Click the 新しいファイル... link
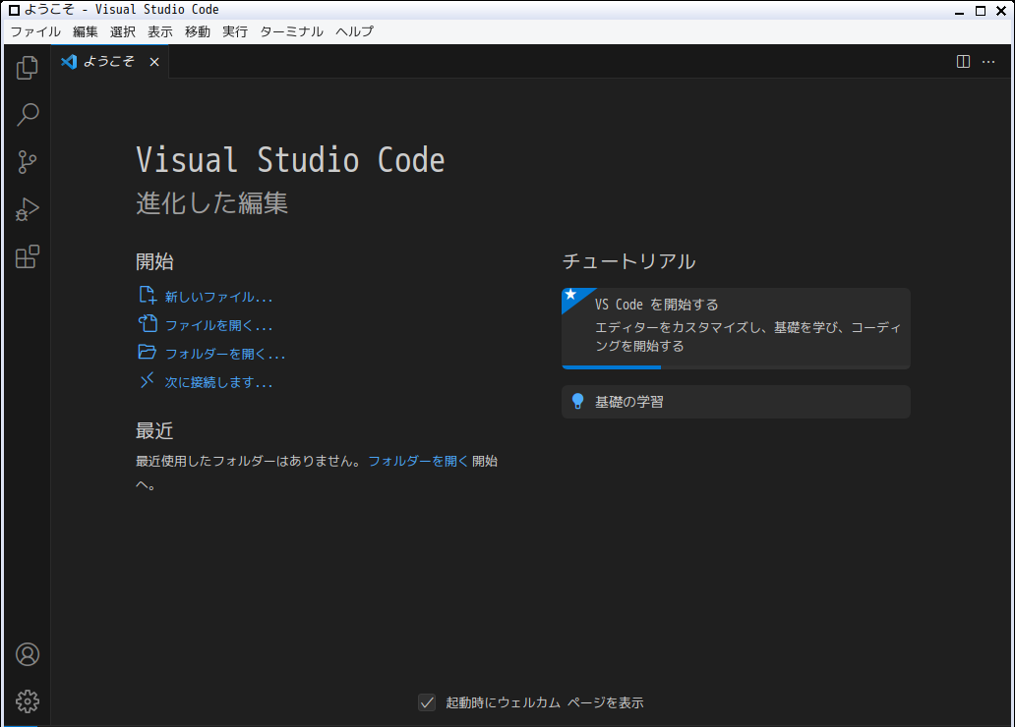The image size is (1015, 727). [x=218, y=297]
